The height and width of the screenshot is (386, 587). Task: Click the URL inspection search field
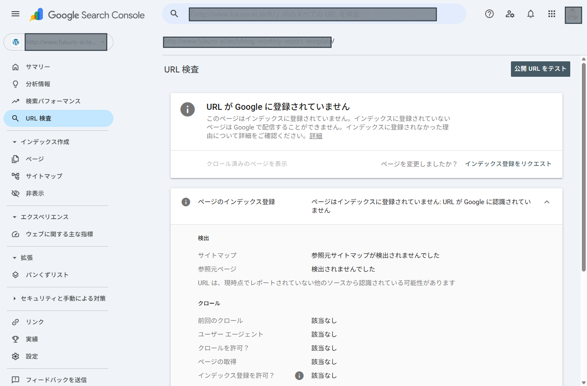[x=314, y=14]
